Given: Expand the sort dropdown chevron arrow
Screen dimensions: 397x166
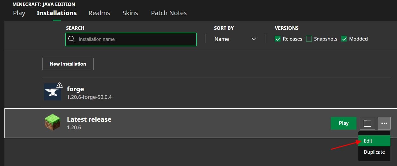Looking at the screenshot, I should pos(254,39).
